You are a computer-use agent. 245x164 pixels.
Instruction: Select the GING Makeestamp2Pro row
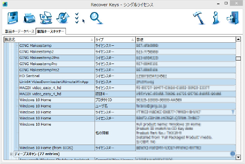(x=127, y=58)
